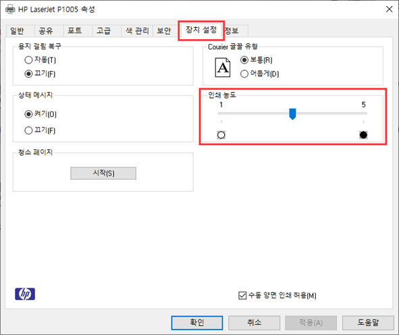
Task: Click the 시작(S) cleaning page button
Action: (x=103, y=173)
